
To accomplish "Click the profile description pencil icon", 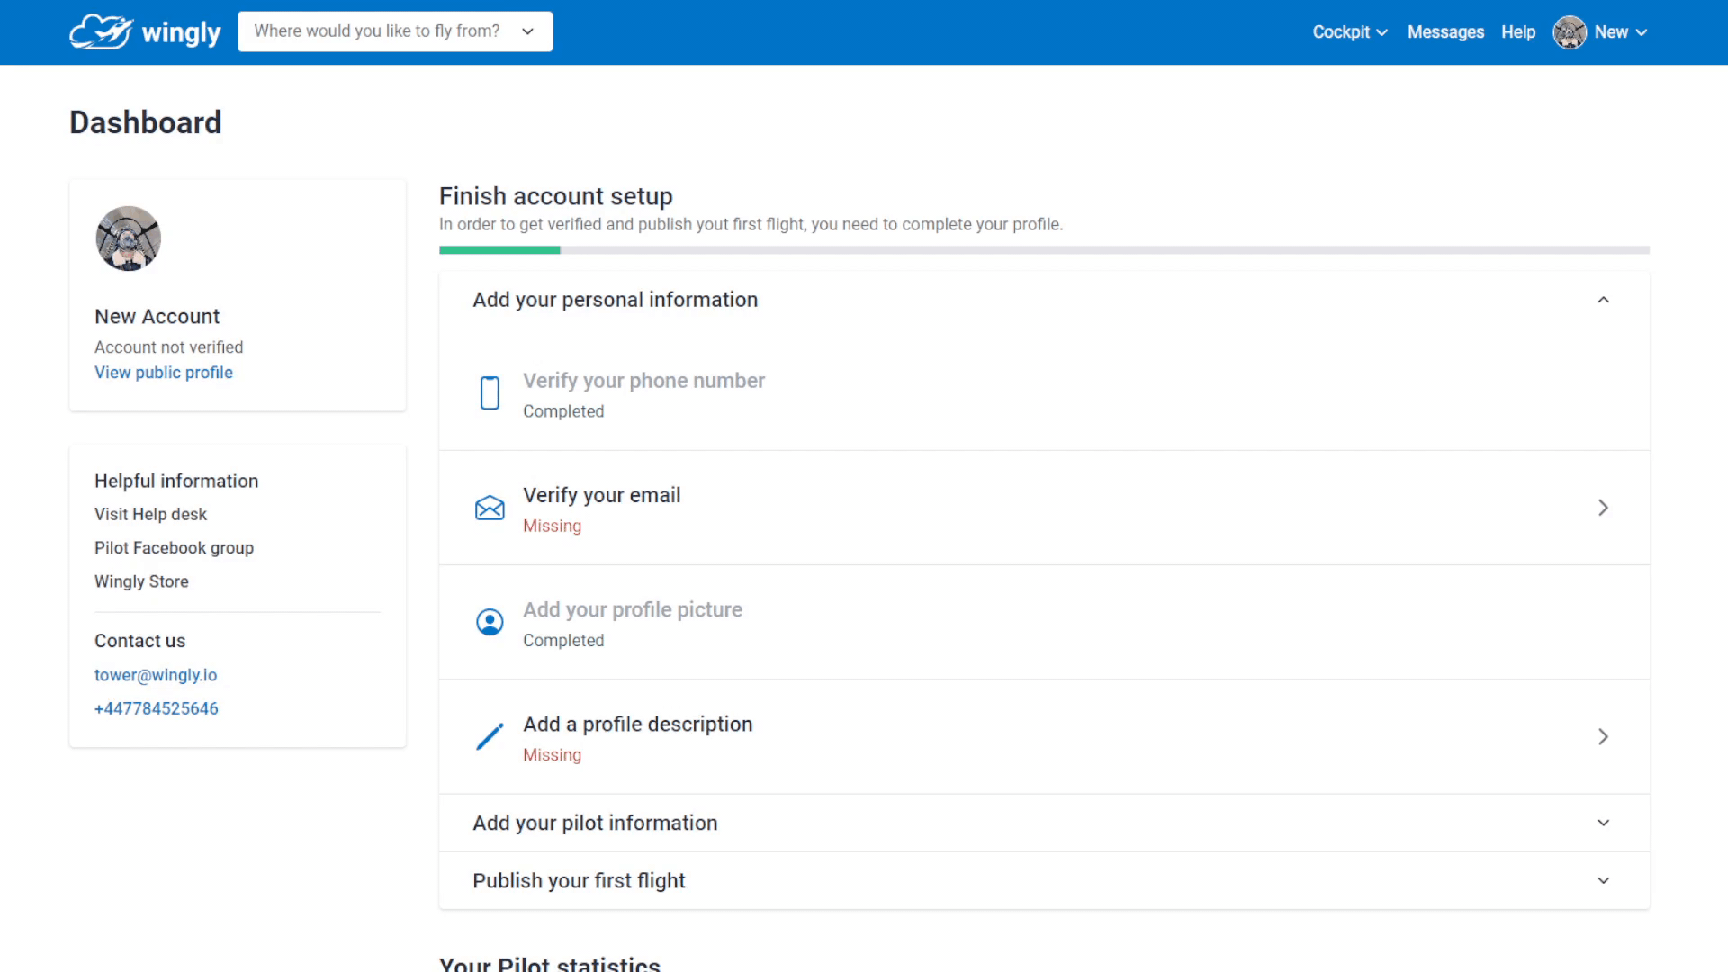I will (488, 736).
